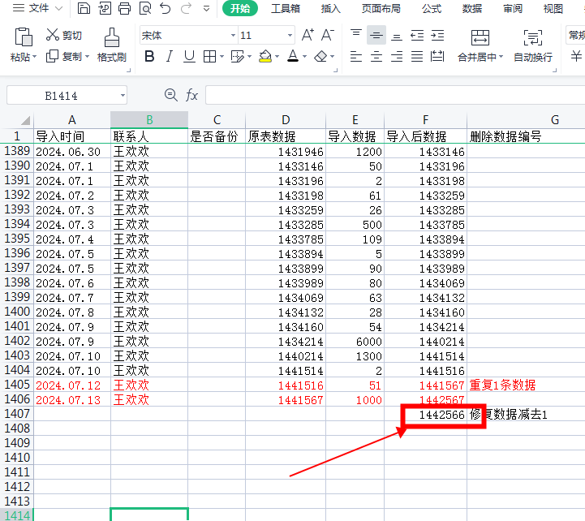Open Paste options dropdown arrow

pyautogui.click(x=35, y=57)
